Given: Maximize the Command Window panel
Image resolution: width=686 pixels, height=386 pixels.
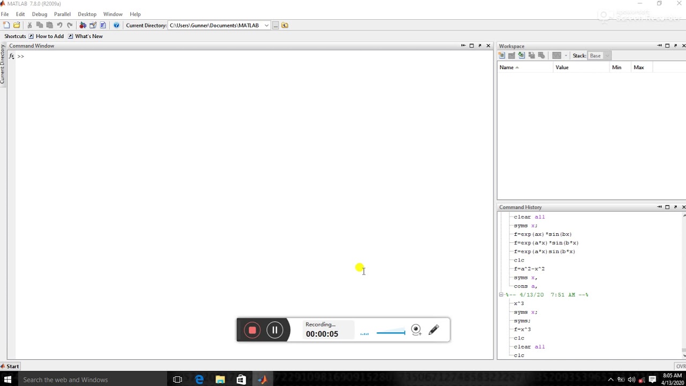Looking at the screenshot, I should [472, 46].
